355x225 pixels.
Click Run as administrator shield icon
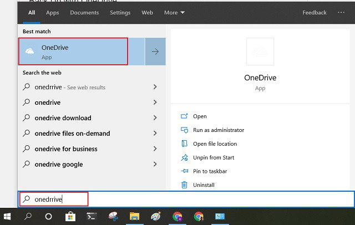[x=184, y=130]
